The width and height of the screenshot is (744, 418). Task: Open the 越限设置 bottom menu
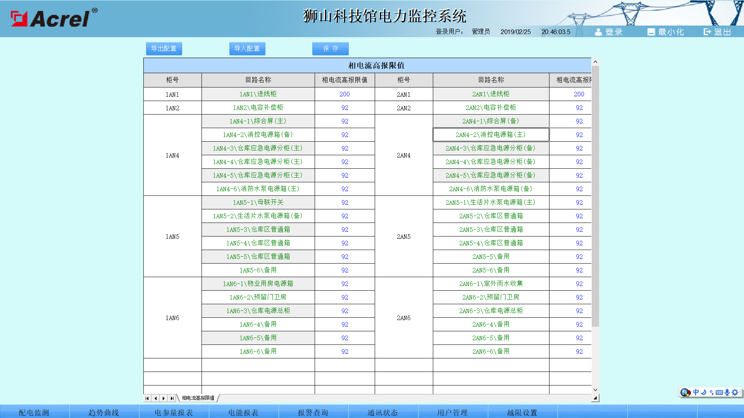coord(522,413)
